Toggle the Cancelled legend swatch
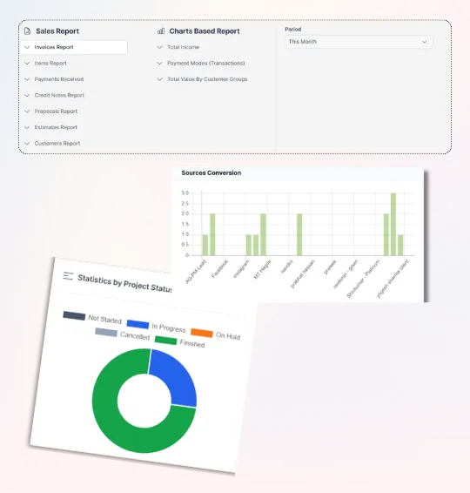This screenshot has height=493, width=470. point(106,332)
